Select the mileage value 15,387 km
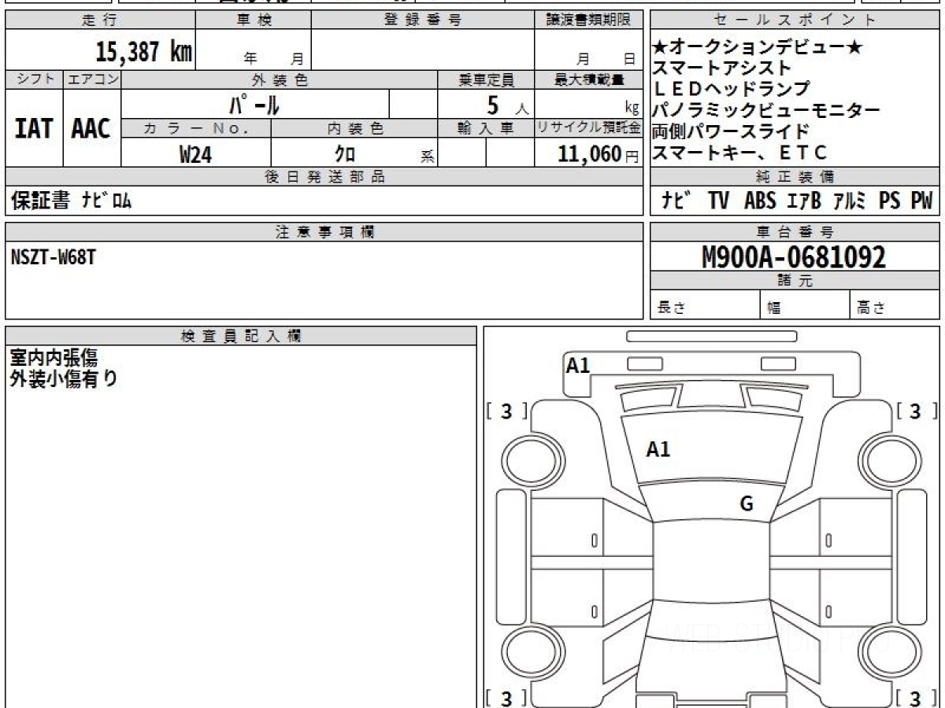 (144, 51)
